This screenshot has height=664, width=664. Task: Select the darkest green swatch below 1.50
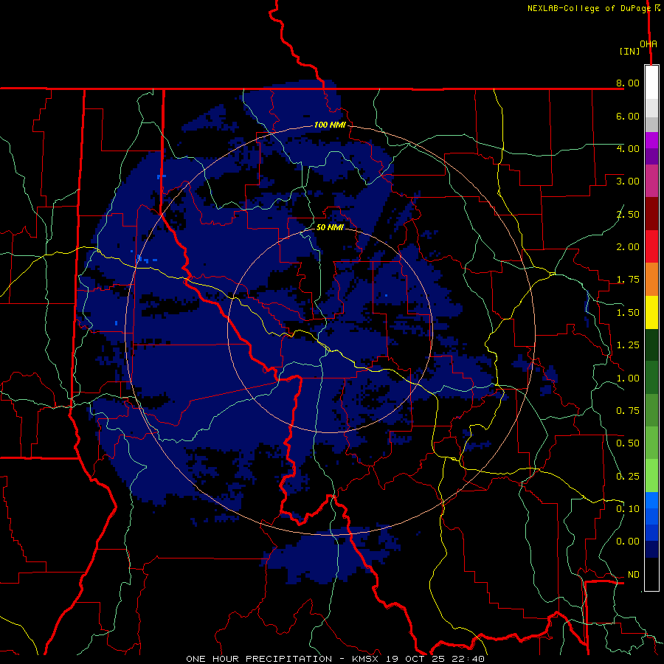point(651,345)
